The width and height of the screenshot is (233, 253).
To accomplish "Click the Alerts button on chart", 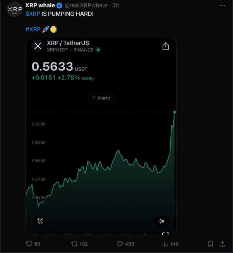I will tap(101, 98).
